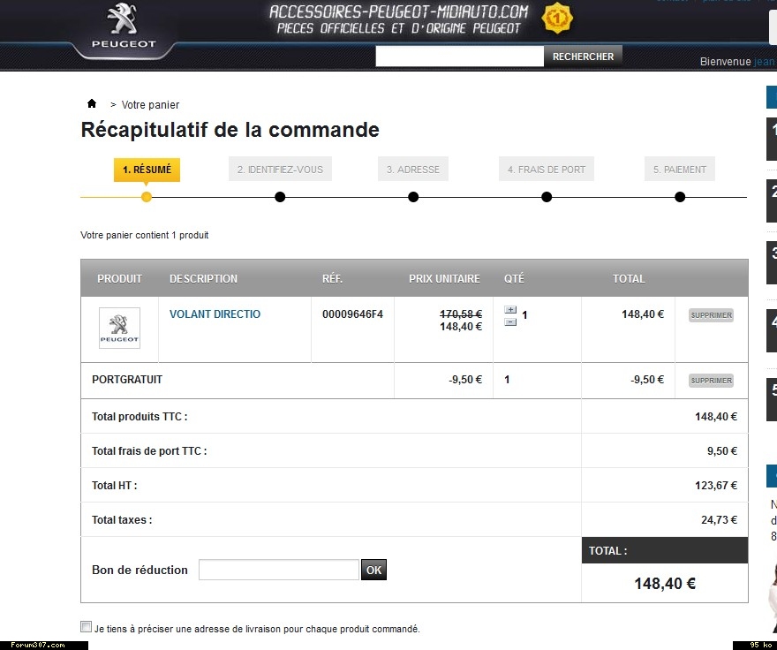Open the Volant Directio product link
Viewport: 777px width, 650px height.
click(215, 314)
